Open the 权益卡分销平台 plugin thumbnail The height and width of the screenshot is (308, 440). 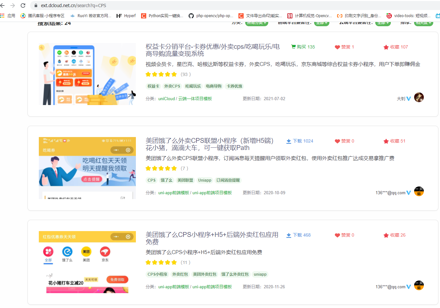click(x=87, y=74)
